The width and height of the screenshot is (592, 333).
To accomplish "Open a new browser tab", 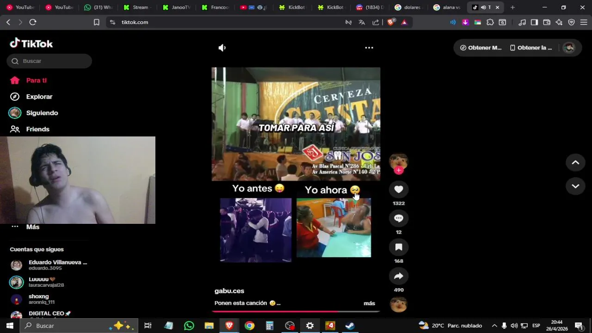I will point(512,7).
